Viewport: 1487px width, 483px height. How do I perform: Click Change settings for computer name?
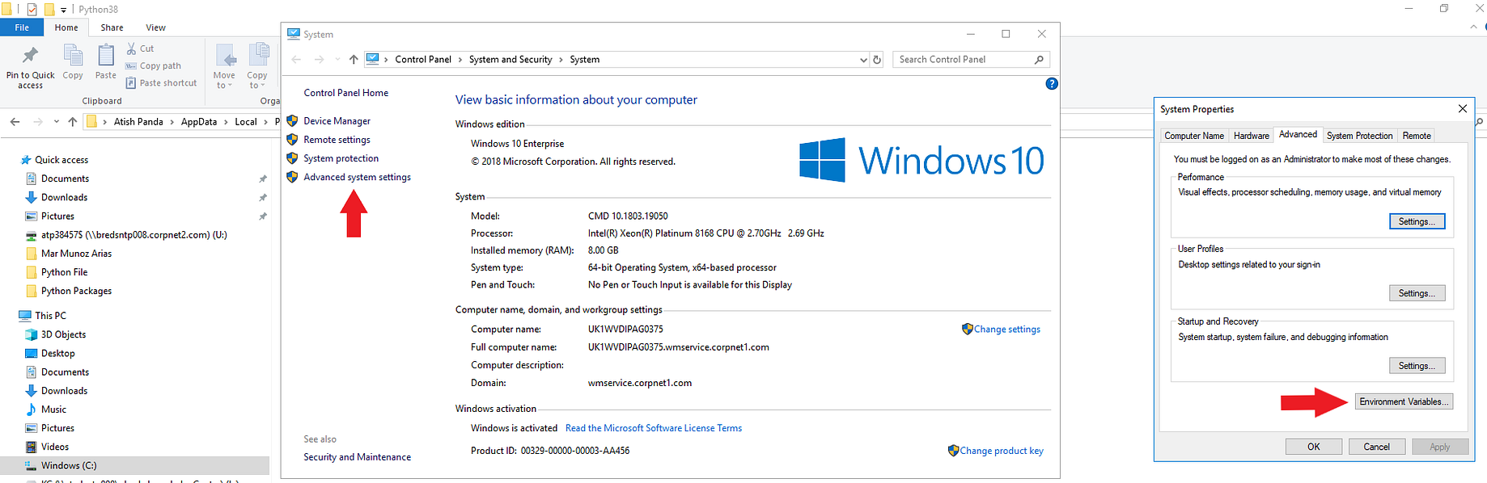(x=1006, y=329)
